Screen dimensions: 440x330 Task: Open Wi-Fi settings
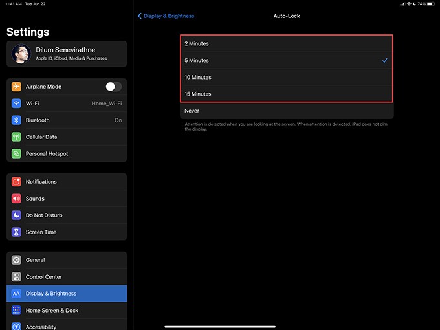(67, 104)
